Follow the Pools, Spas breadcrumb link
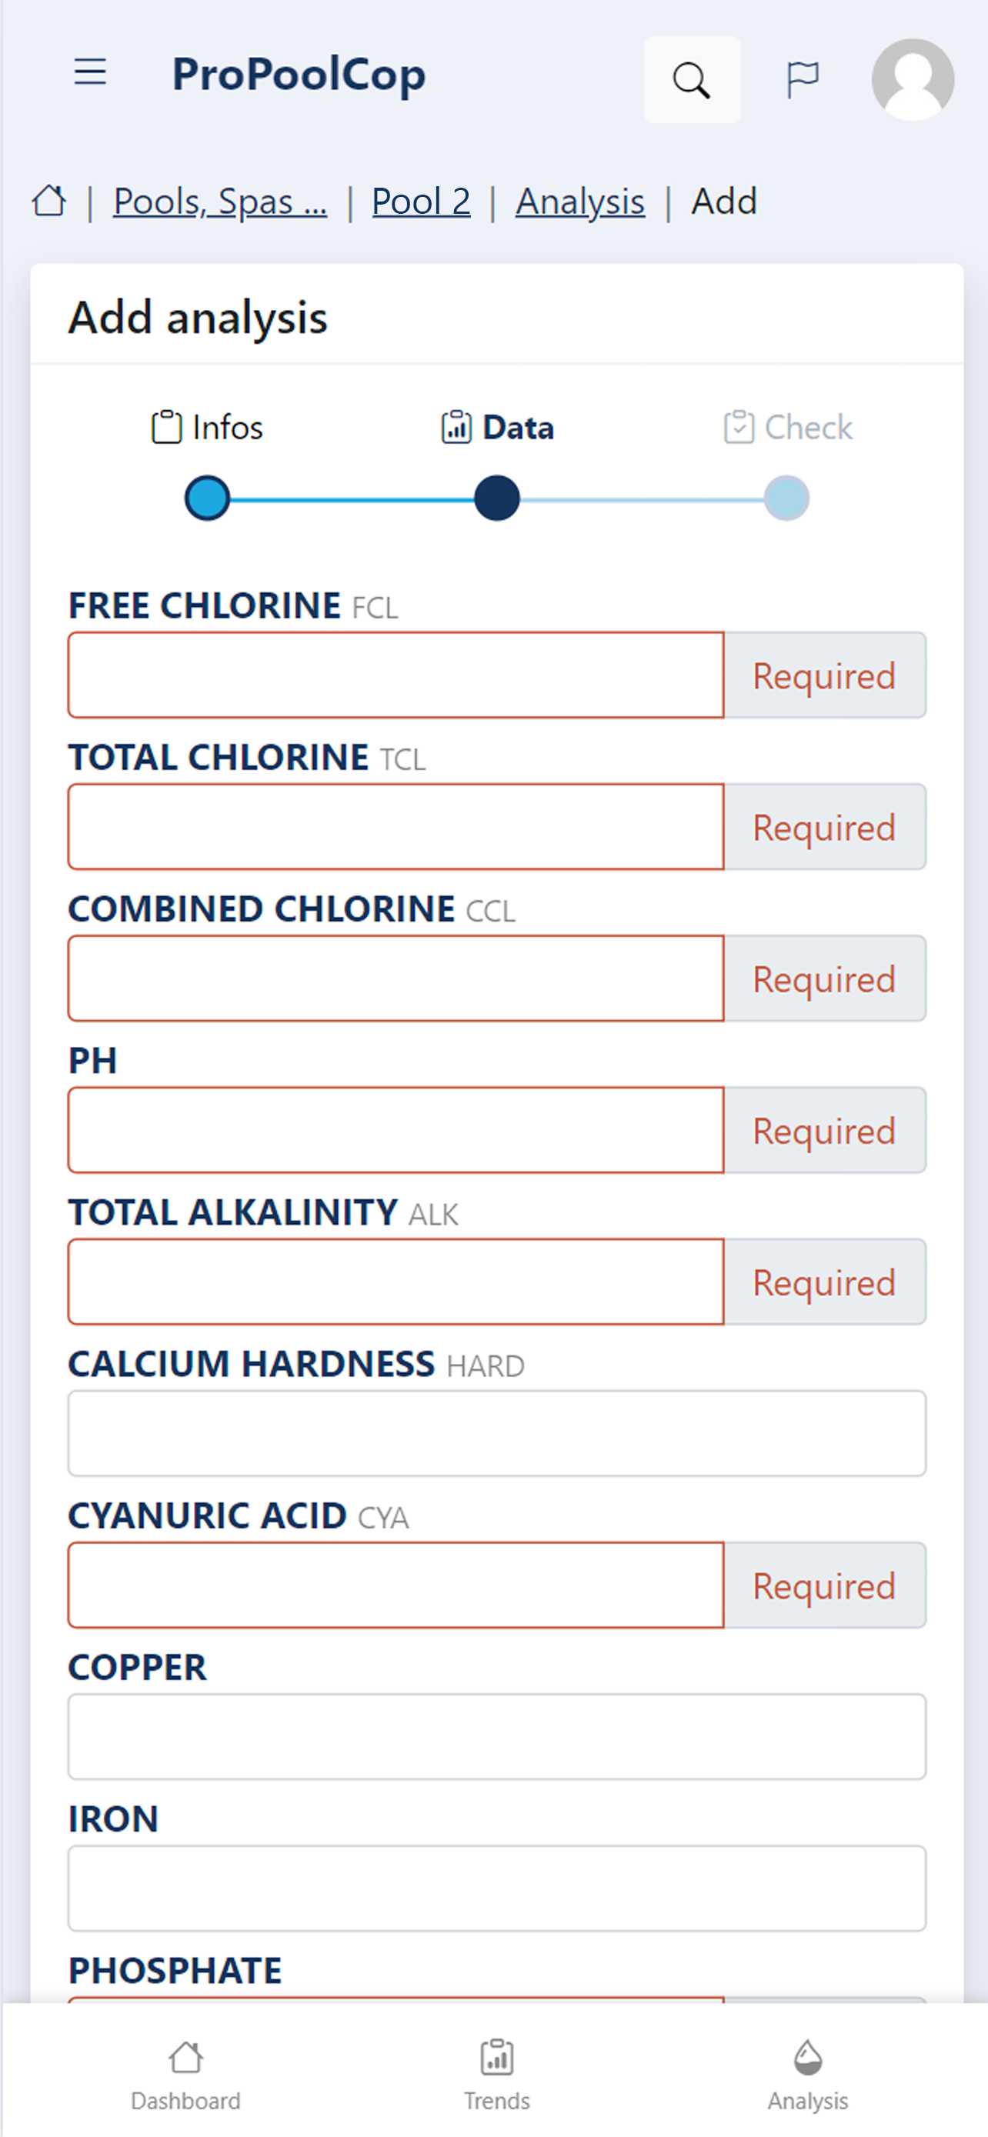The height and width of the screenshot is (2137, 988). tap(220, 202)
